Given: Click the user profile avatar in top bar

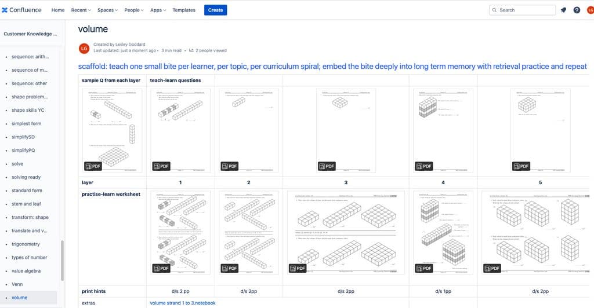Looking at the screenshot, I should (x=590, y=10).
